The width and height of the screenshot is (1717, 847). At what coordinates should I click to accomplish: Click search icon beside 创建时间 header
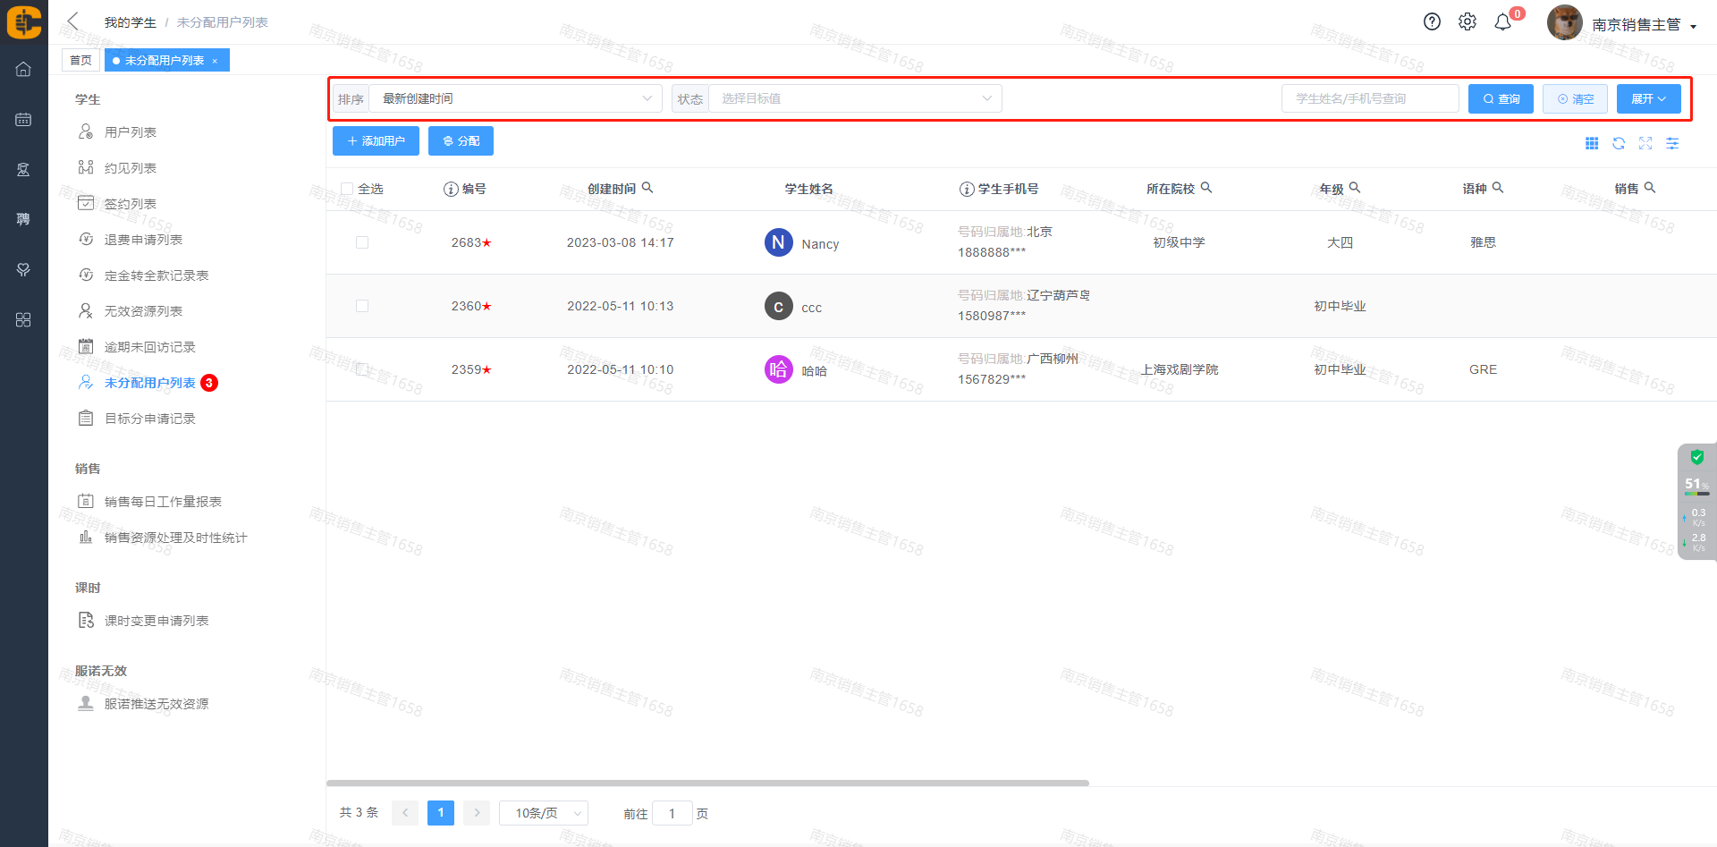click(647, 188)
